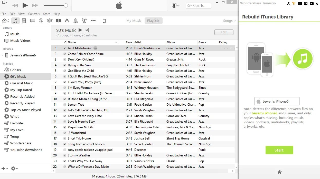Switch to the Podcasts section icon
The width and height of the screenshot is (320, 179).
coord(41,21)
